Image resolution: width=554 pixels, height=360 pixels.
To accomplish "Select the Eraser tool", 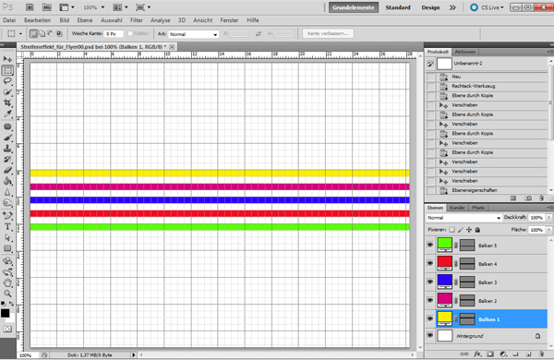I will [x=7, y=170].
